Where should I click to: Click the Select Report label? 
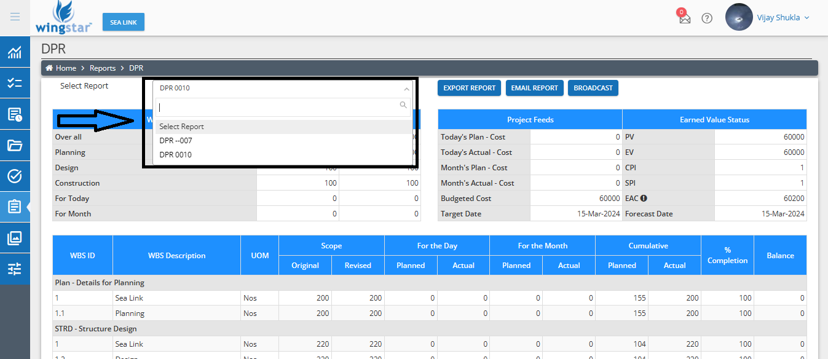pos(84,86)
